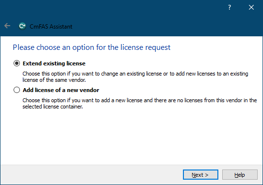Click the bold Extend existing license label
This screenshot has width=263, height=185.
pyautogui.click(x=54, y=63)
